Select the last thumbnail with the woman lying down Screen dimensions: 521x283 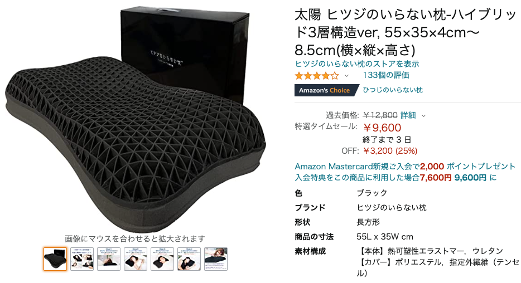pos(216,259)
